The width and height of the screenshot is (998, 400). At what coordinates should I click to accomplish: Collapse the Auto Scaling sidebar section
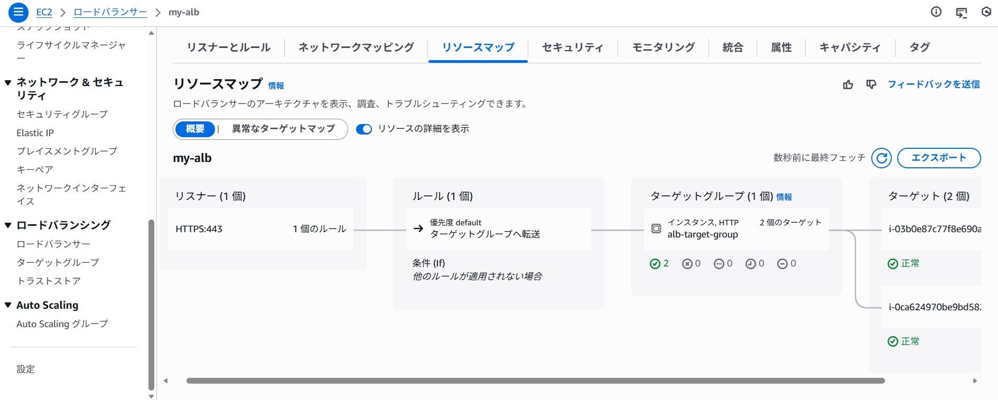coord(8,305)
